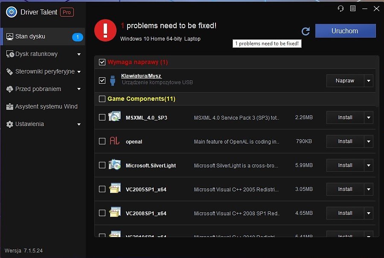
Task: Expand the Sterowniki peryferyjne submenu arrow
Action: 79,72
